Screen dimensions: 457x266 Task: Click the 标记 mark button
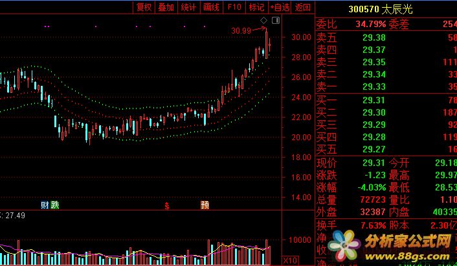[x=256, y=7]
